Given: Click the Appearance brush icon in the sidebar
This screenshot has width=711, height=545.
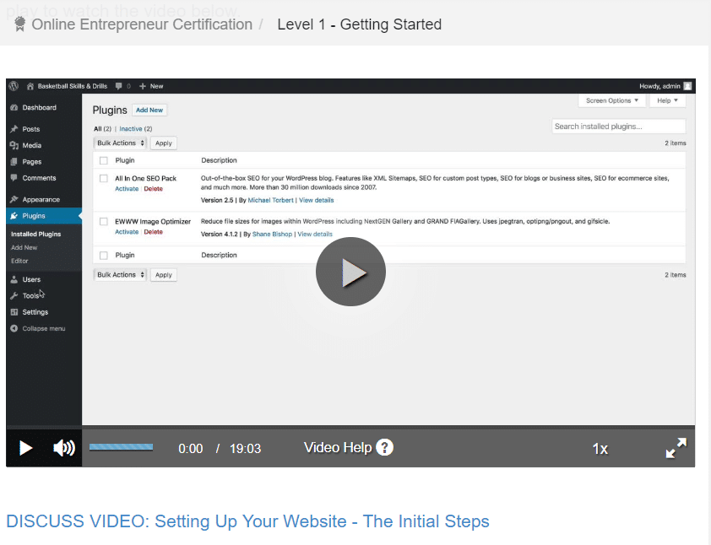Looking at the screenshot, I should pyautogui.click(x=14, y=199).
